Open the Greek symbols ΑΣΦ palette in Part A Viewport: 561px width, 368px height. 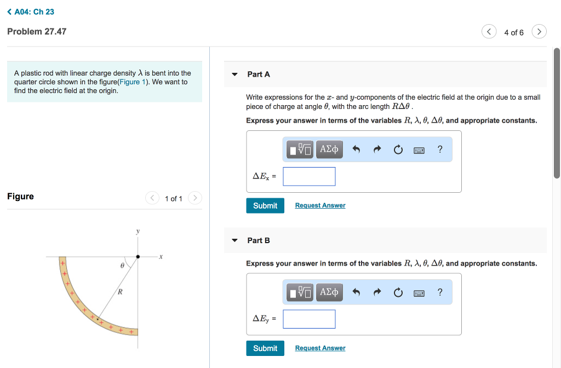(x=329, y=149)
